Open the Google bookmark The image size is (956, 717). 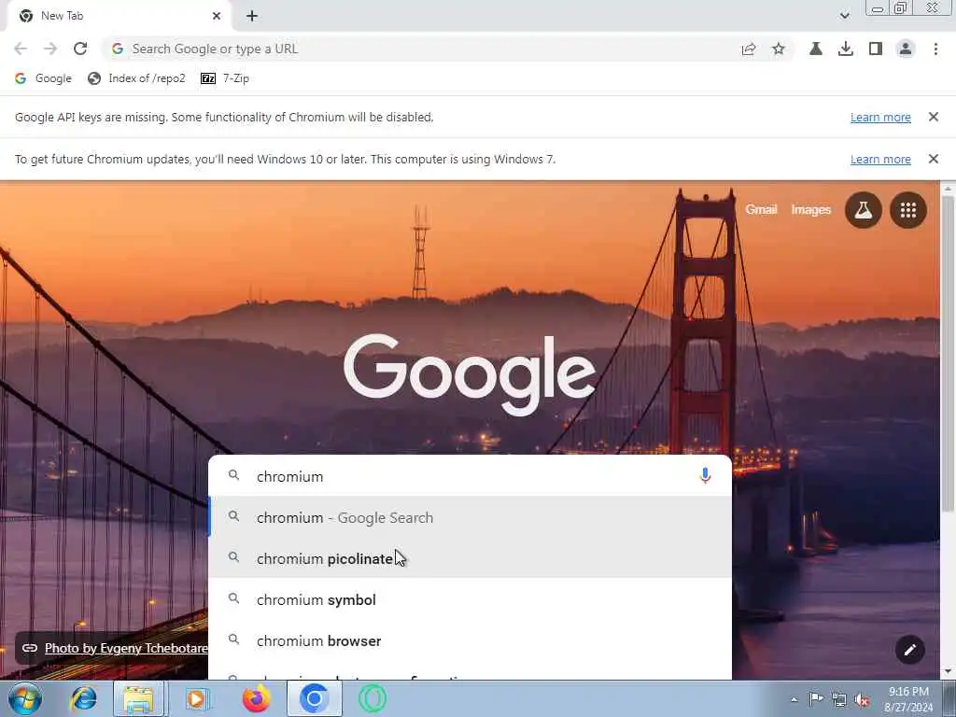point(43,78)
